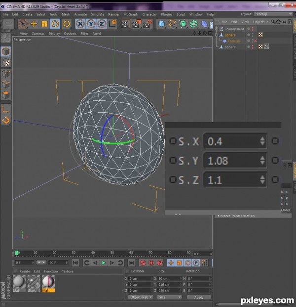Open the File menu

point(5,14)
